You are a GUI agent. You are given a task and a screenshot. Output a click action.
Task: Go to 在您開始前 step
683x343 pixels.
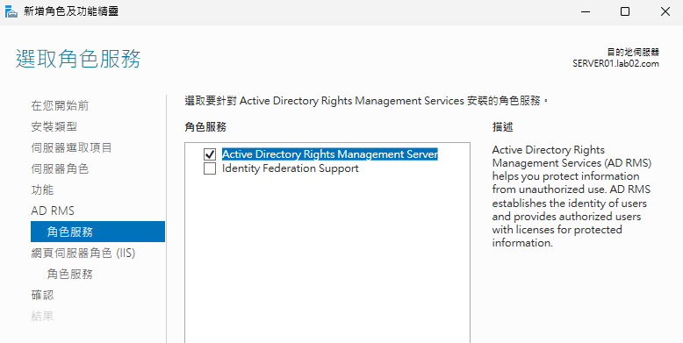[x=60, y=105]
